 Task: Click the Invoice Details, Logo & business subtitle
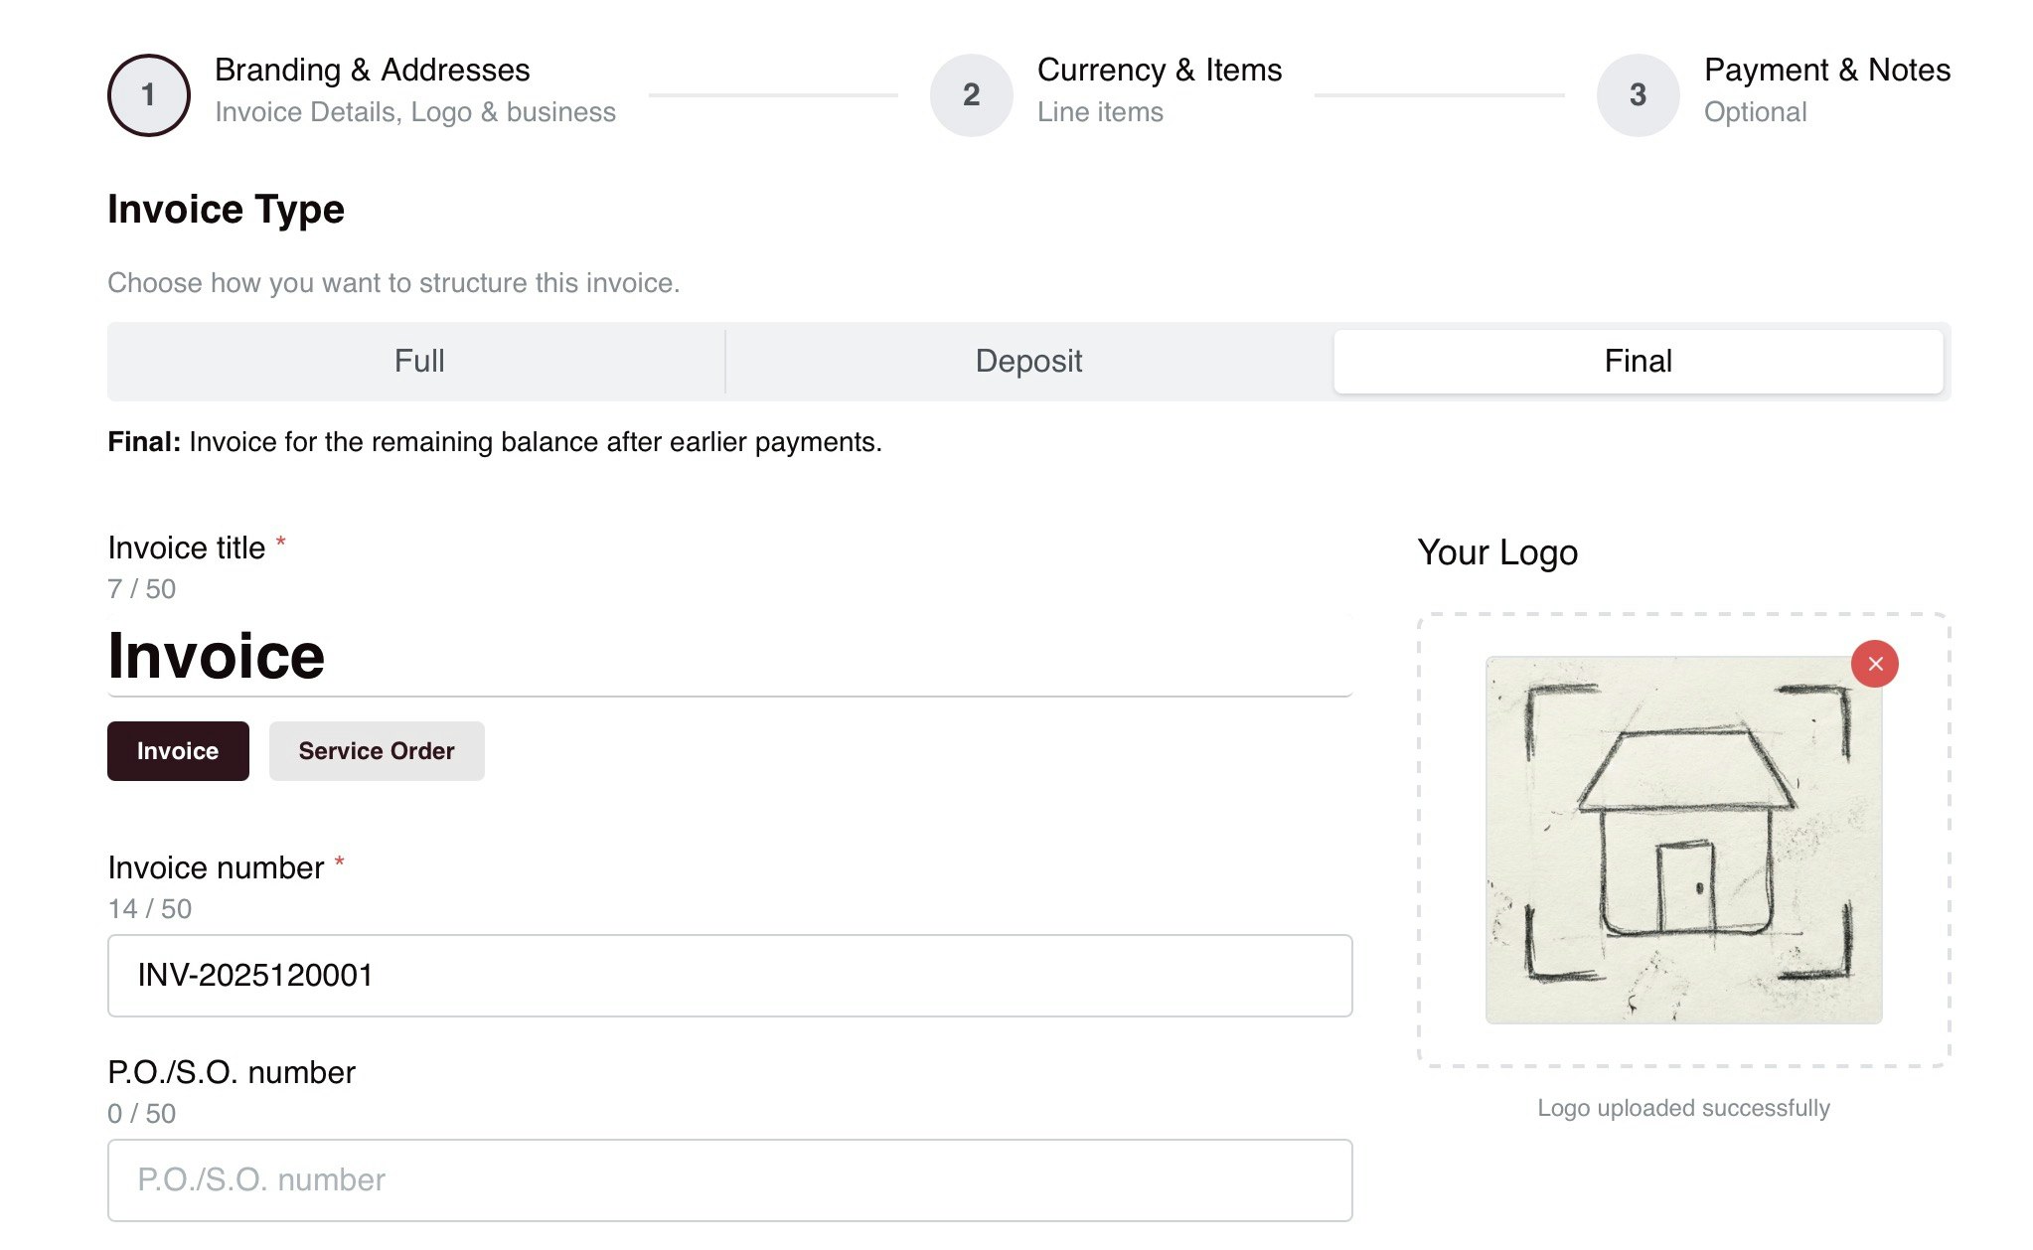414,112
